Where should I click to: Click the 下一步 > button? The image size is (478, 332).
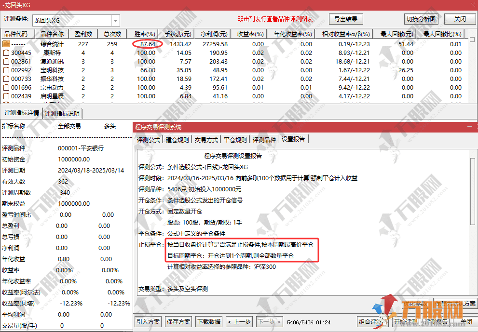(270, 322)
